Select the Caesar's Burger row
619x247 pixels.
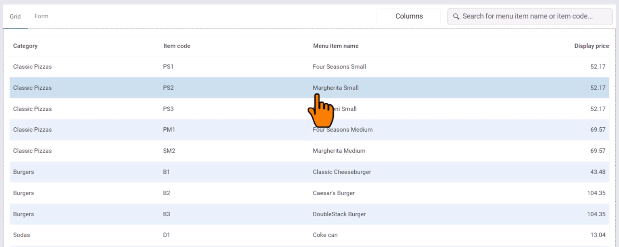click(333, 193)
